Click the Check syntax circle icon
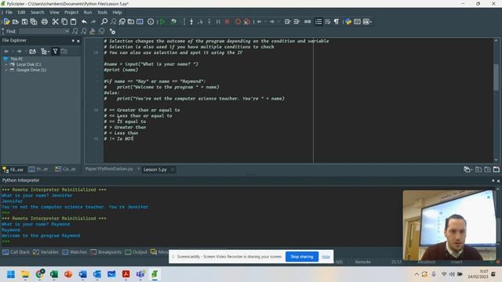 coord(151,22)
